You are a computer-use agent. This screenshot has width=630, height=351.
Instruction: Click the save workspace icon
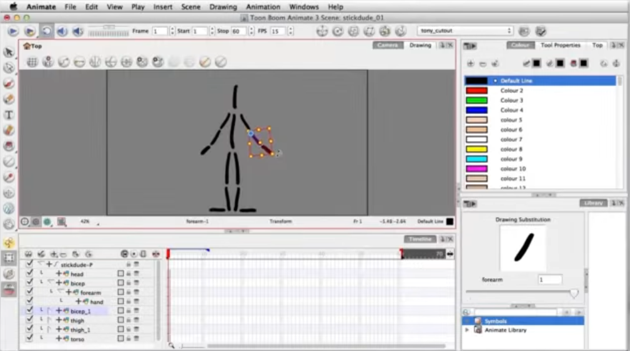point(541,31)
